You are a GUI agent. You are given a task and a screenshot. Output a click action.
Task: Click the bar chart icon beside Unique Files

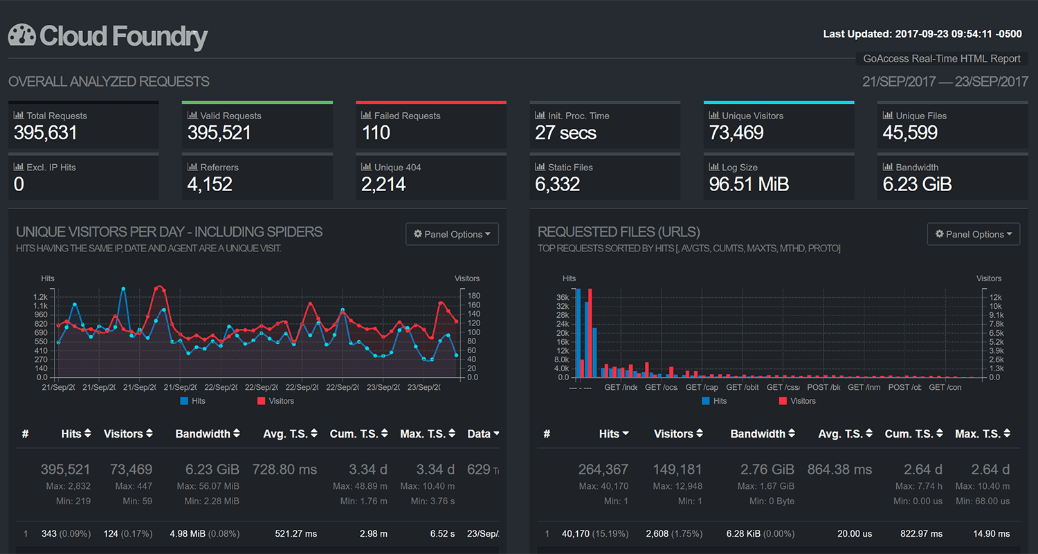pos(888,116)
